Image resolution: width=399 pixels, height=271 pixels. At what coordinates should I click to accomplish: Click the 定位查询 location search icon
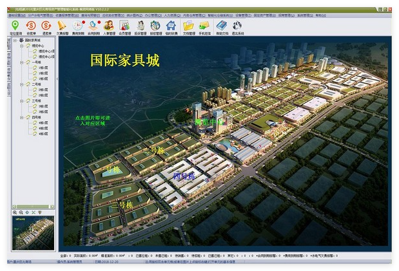click(15, 26)
